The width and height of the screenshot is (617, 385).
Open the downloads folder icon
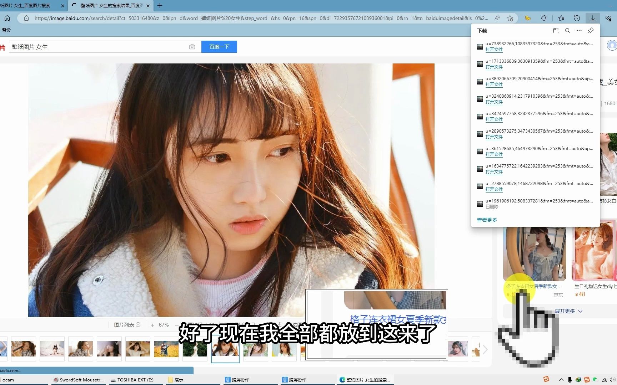[556, 31]
